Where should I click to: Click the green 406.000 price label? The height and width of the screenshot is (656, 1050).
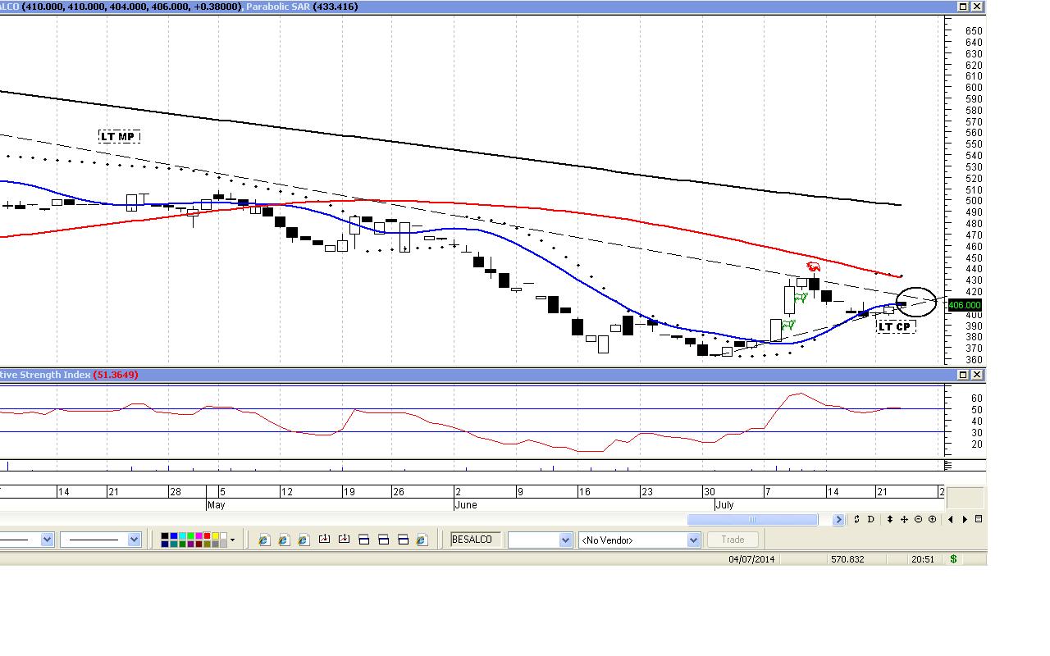[x=965, y=305]
